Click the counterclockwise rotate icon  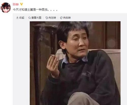coord(47,18)
